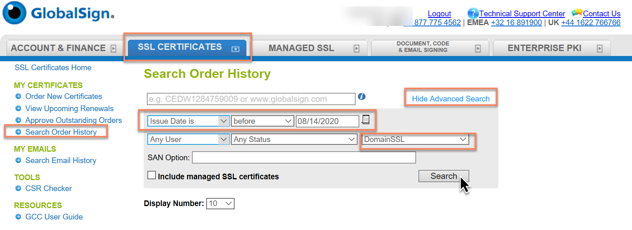Screen dimensions: 632x230
Task: Click the arrow icon on Enterprise PKI tab
Action: coord(600,48)
